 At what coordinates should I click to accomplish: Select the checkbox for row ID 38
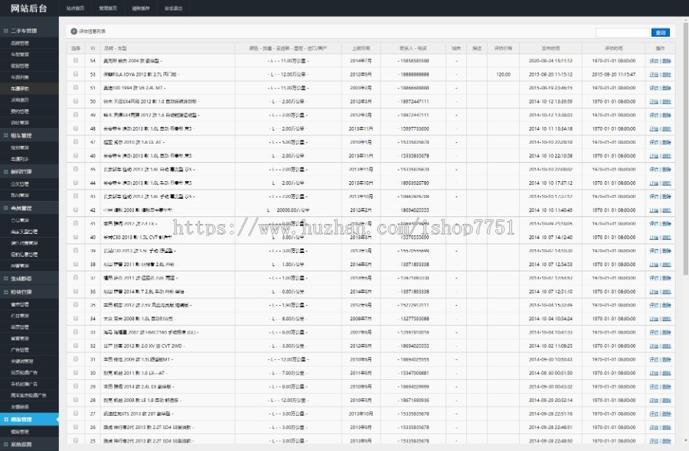pyautogui.click(x=76, y=264)
